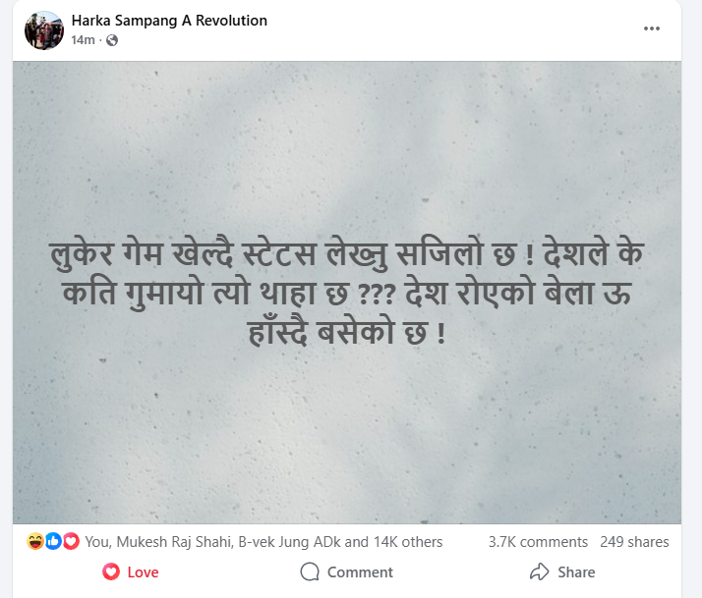The image size is (702, 598).
Task: Click the public globe privacy icon
Action: click(x=112, y=40)
